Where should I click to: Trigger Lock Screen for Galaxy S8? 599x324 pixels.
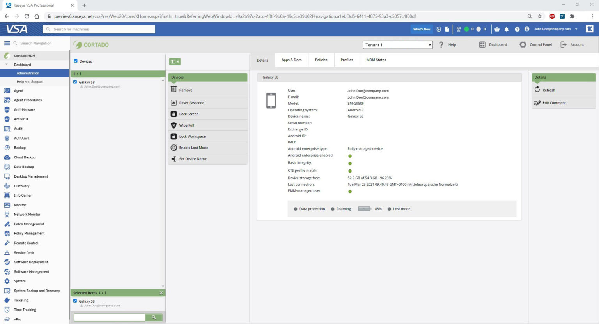tap(189, 114)
